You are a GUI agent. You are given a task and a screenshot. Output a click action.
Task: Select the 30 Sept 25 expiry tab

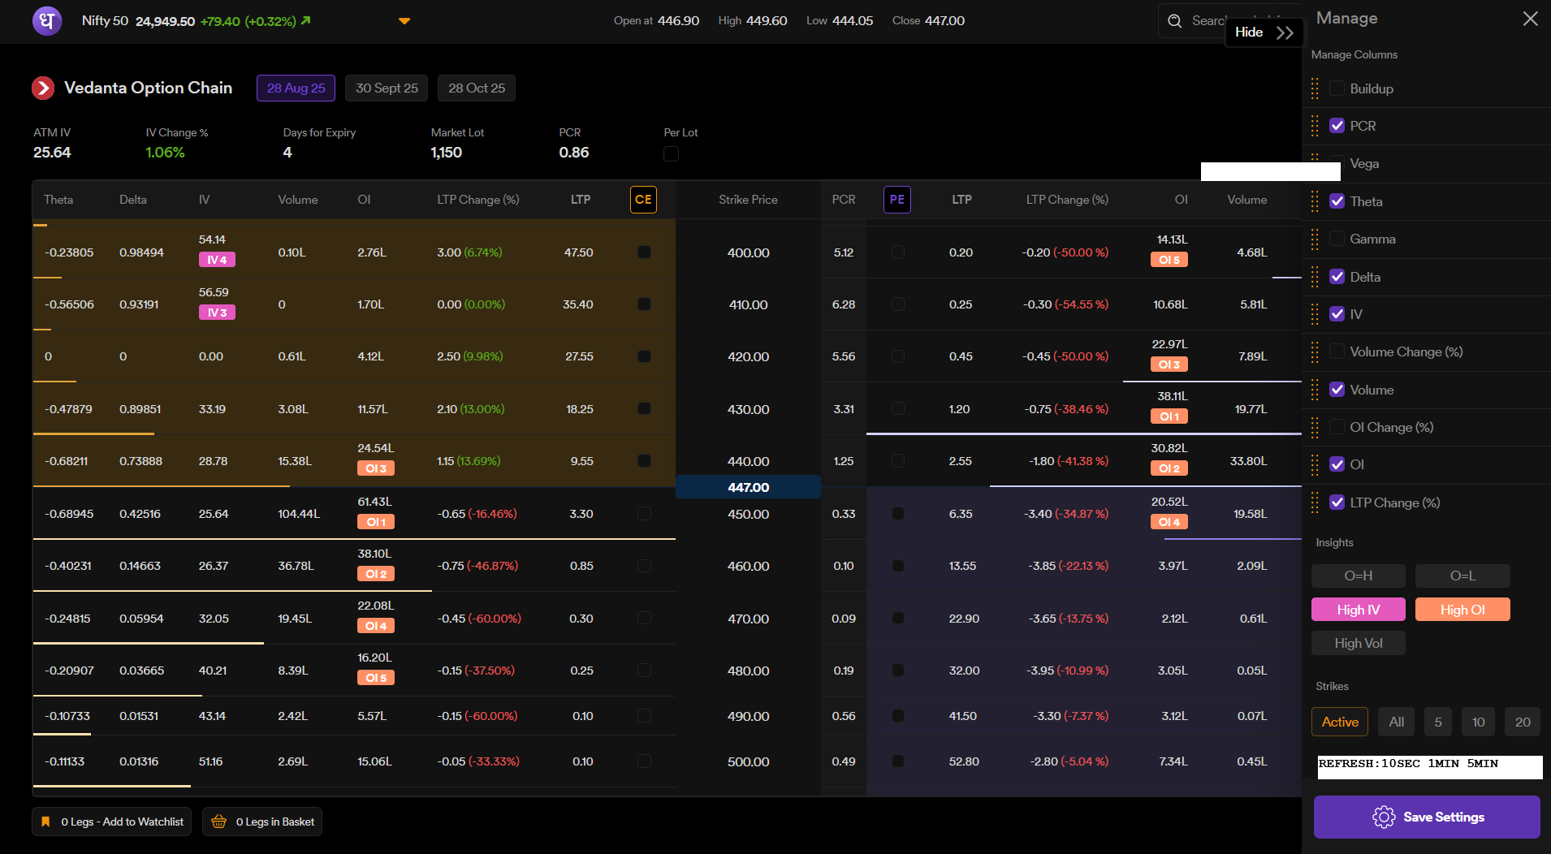[387, 88]
